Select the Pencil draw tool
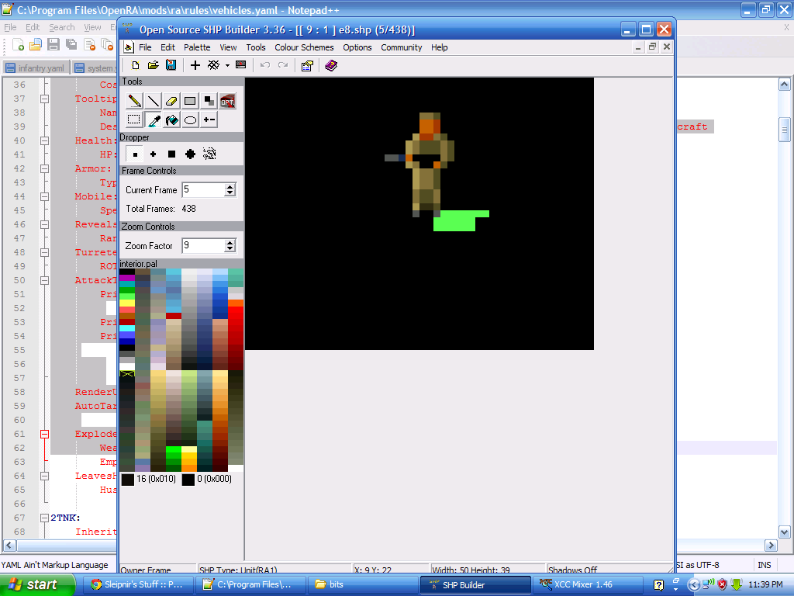Screen dimensions: 794x596 (134, 101)
